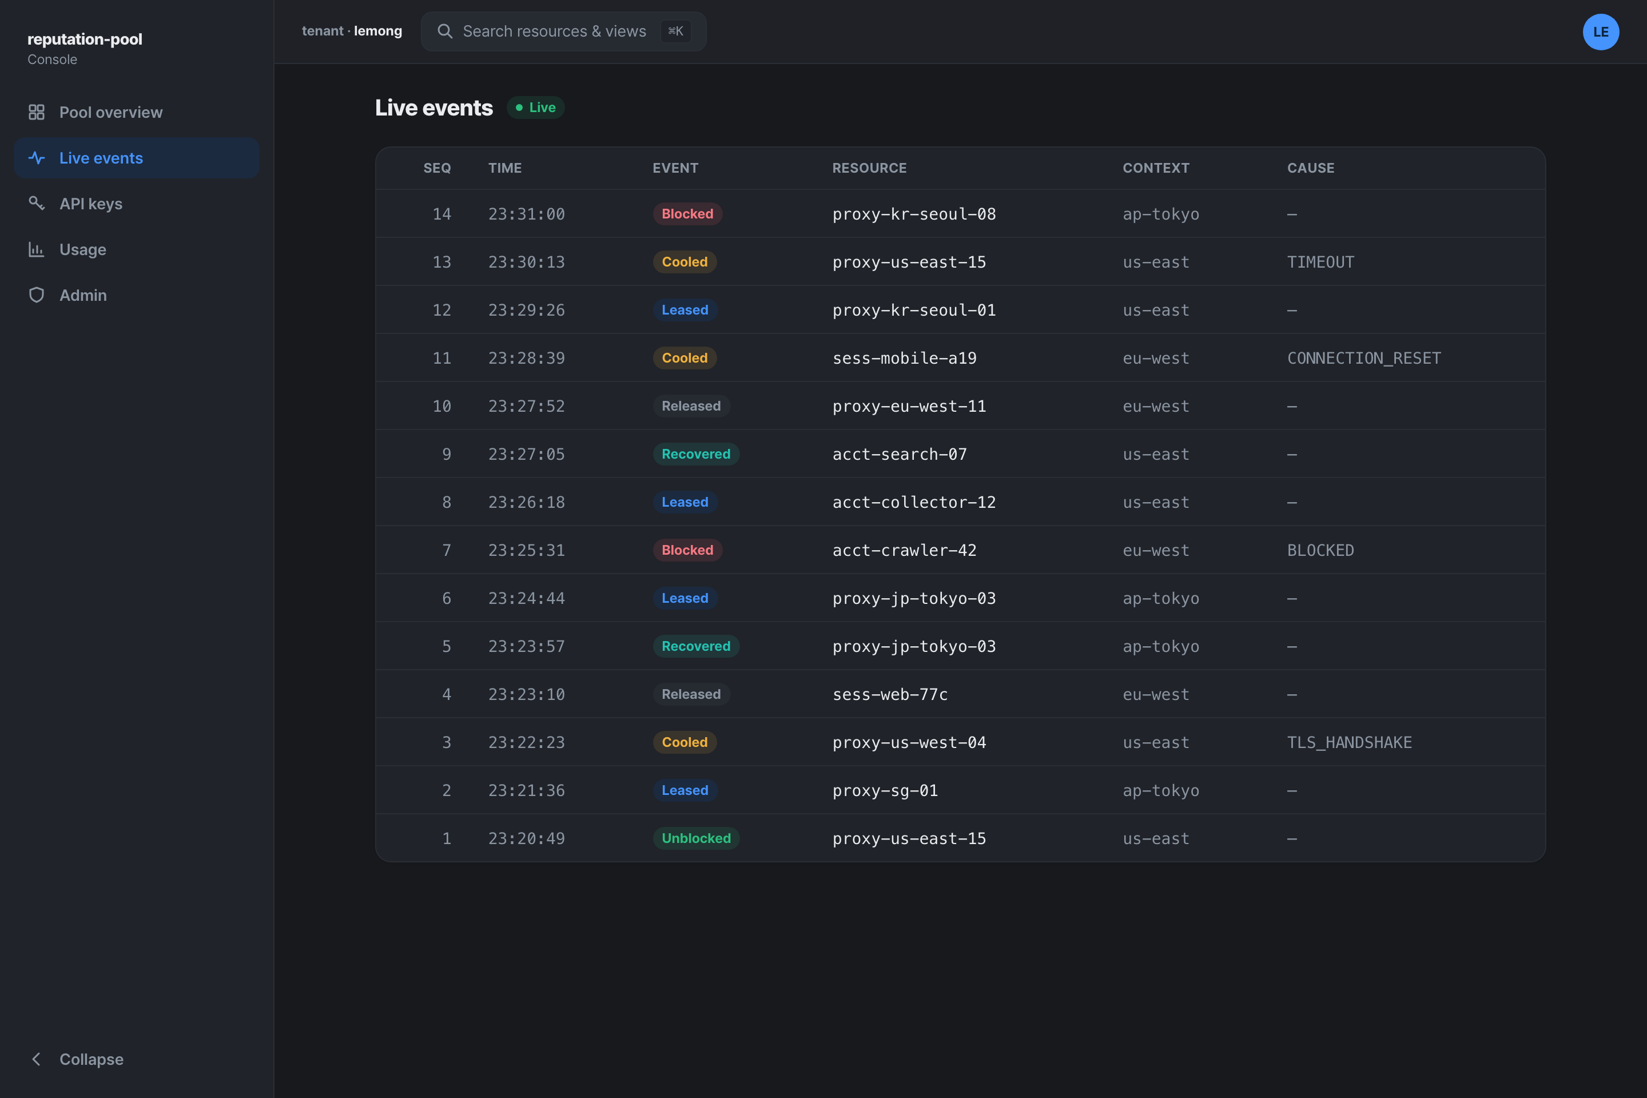Open Pool overview in sidebar
Image resolution: width=1647 pixels, height=1098 pixels.
[137, 112]
